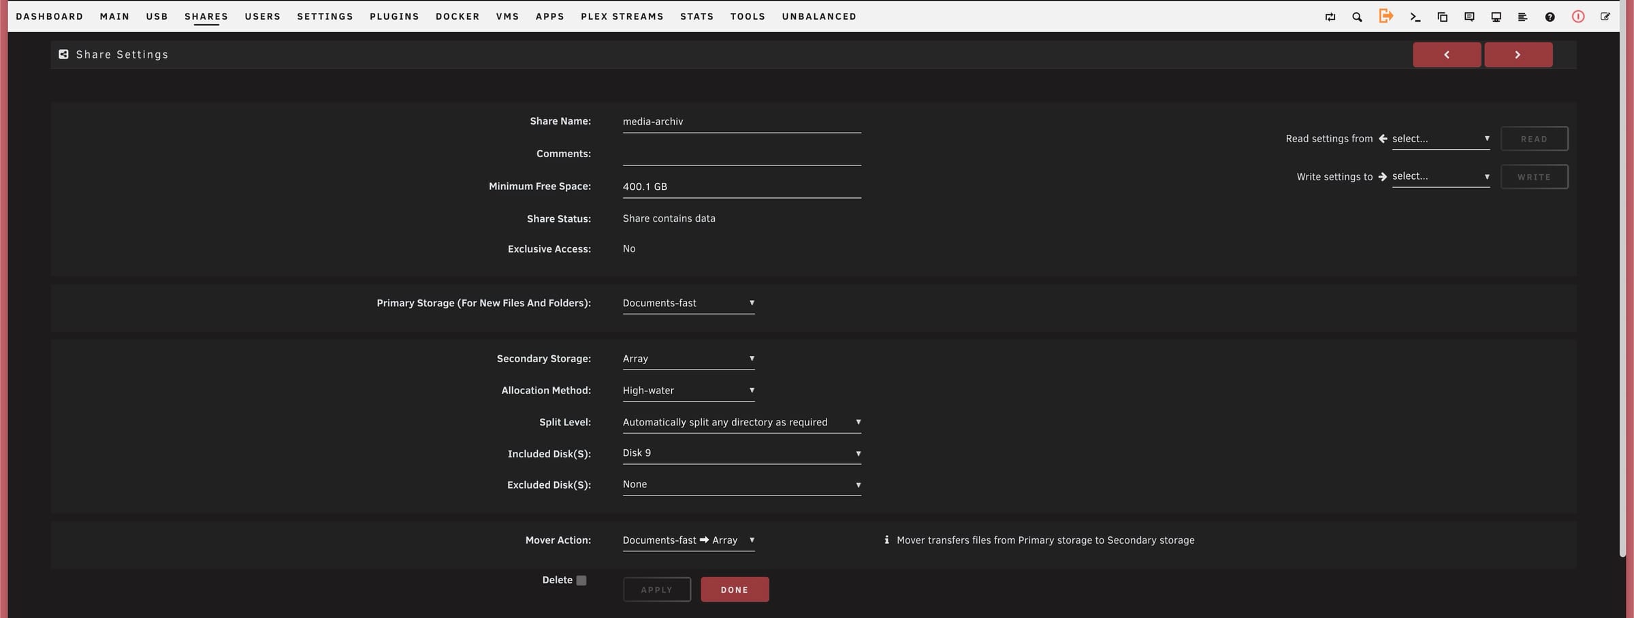Switch to the Plex Streams tab
This screenshot has width=1634, height=618.
point(622,16)
